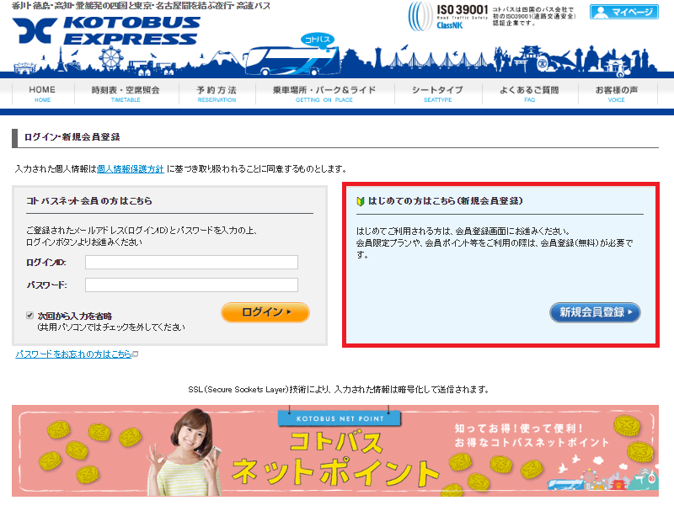Open 個人情報保護方針 privacy policy link
The image size is (674, 511).
(x=131, y=169)
